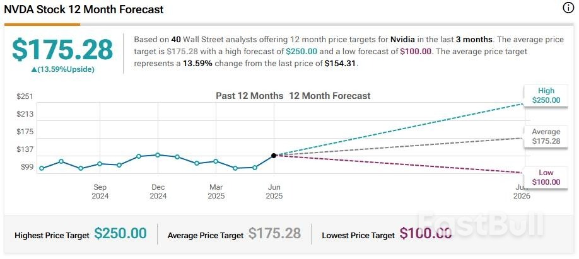Click the large $175.28 price target
Viewport: 579px width, 259px height.
62,50
